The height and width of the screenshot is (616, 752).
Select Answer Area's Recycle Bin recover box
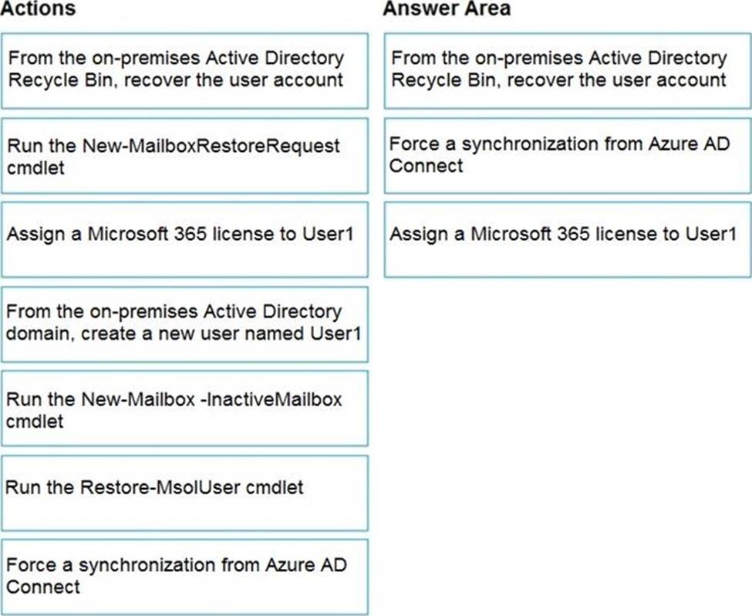(x=568, y=70)
